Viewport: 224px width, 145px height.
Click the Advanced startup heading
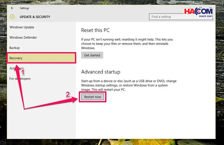(x=101, y=72)
